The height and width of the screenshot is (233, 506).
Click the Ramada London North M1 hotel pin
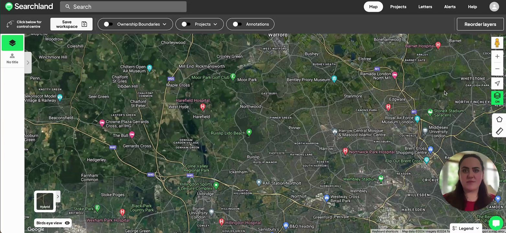[x=395, y=75]
